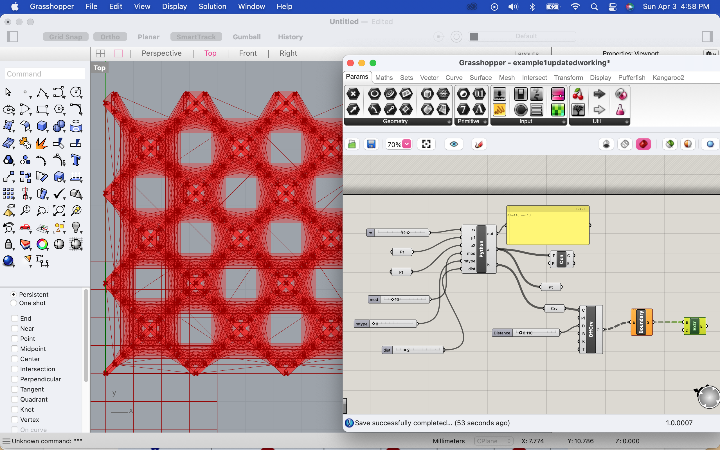Image resolution: width=720 pixels, height=450 pixels.
Task: Toggle the Grid Snap button
Action: pyautogui.click(x=66, y=37)
